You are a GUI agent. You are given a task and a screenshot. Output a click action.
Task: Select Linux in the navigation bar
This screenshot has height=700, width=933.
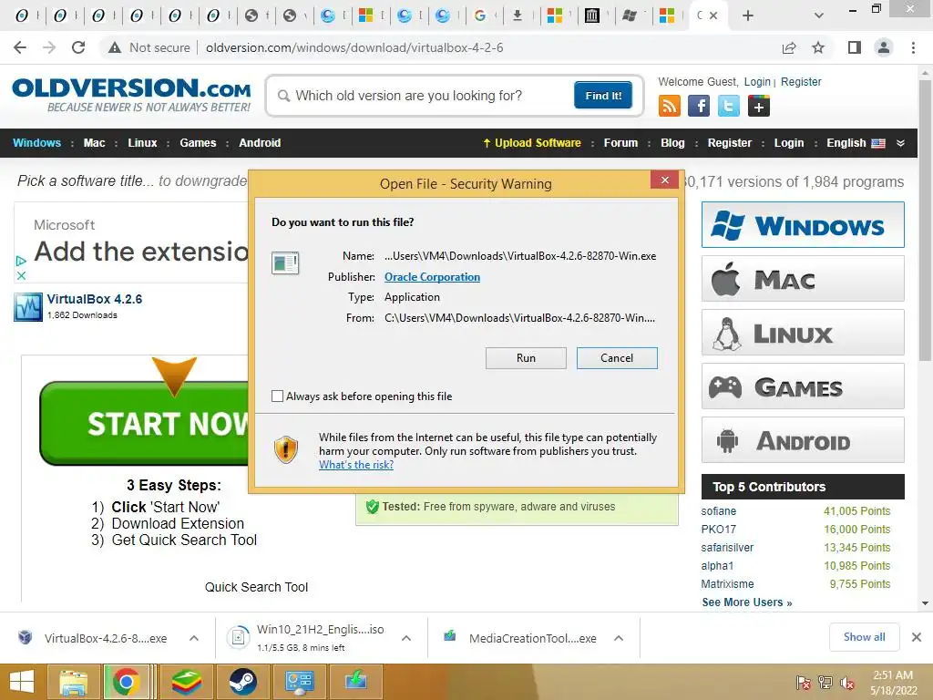click(x=142, y=143)
